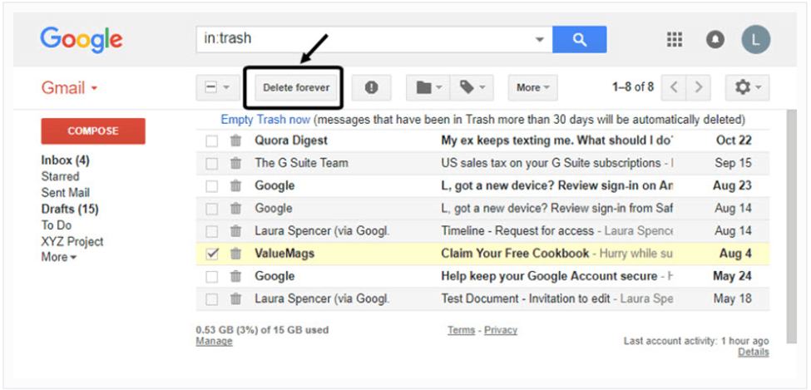The height and width of the screenshot is (390, 811).
Task: Open the Labels tag icon
Action: coord(472,88)
